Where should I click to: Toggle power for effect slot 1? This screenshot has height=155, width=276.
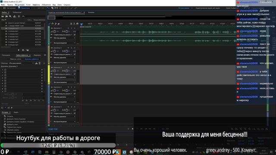pos(5,70)
